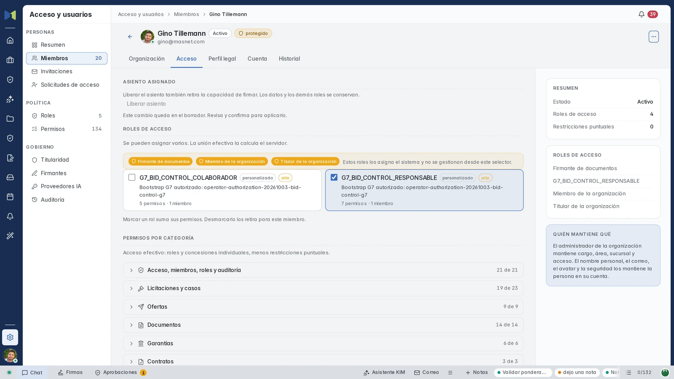Click the Liberar asiento button

(146, 104)
